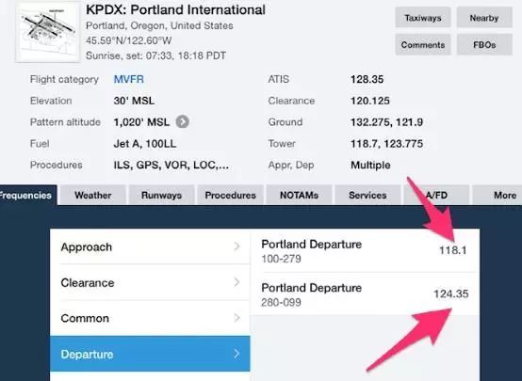Select Portland Departure 118.1 frequency
The width and height of the screenshot is (522, 381).
point(365,251)
